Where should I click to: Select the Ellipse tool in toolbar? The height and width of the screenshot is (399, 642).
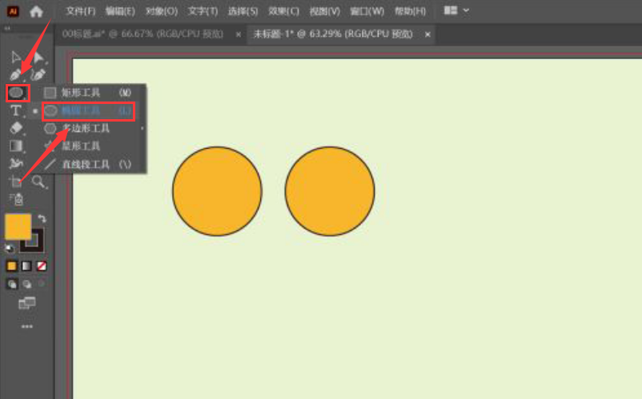17,93
